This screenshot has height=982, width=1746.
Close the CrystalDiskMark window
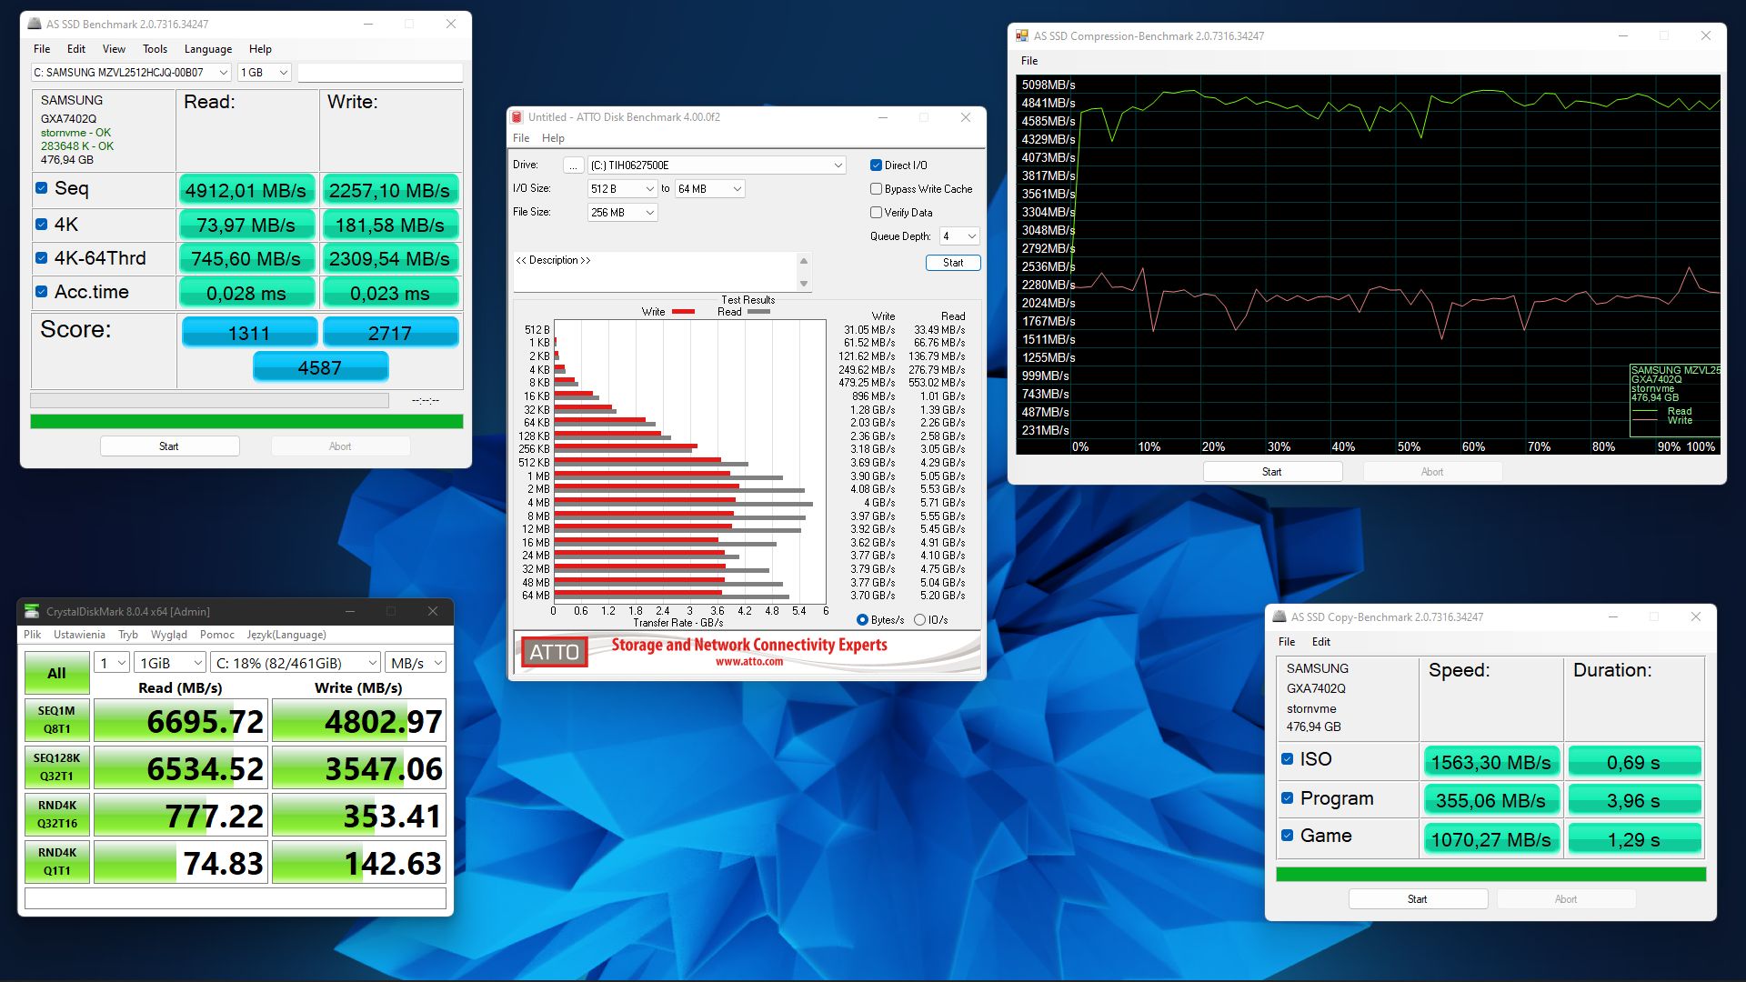coord(433,611)
